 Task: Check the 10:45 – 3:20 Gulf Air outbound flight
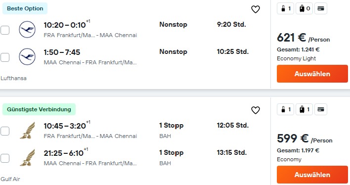click(x=5, y=131)
